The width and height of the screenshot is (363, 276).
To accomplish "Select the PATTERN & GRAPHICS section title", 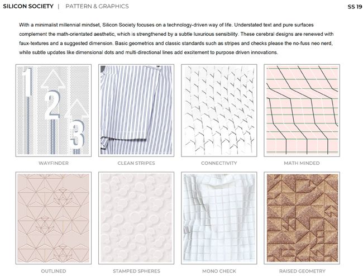I will [97, 6].
